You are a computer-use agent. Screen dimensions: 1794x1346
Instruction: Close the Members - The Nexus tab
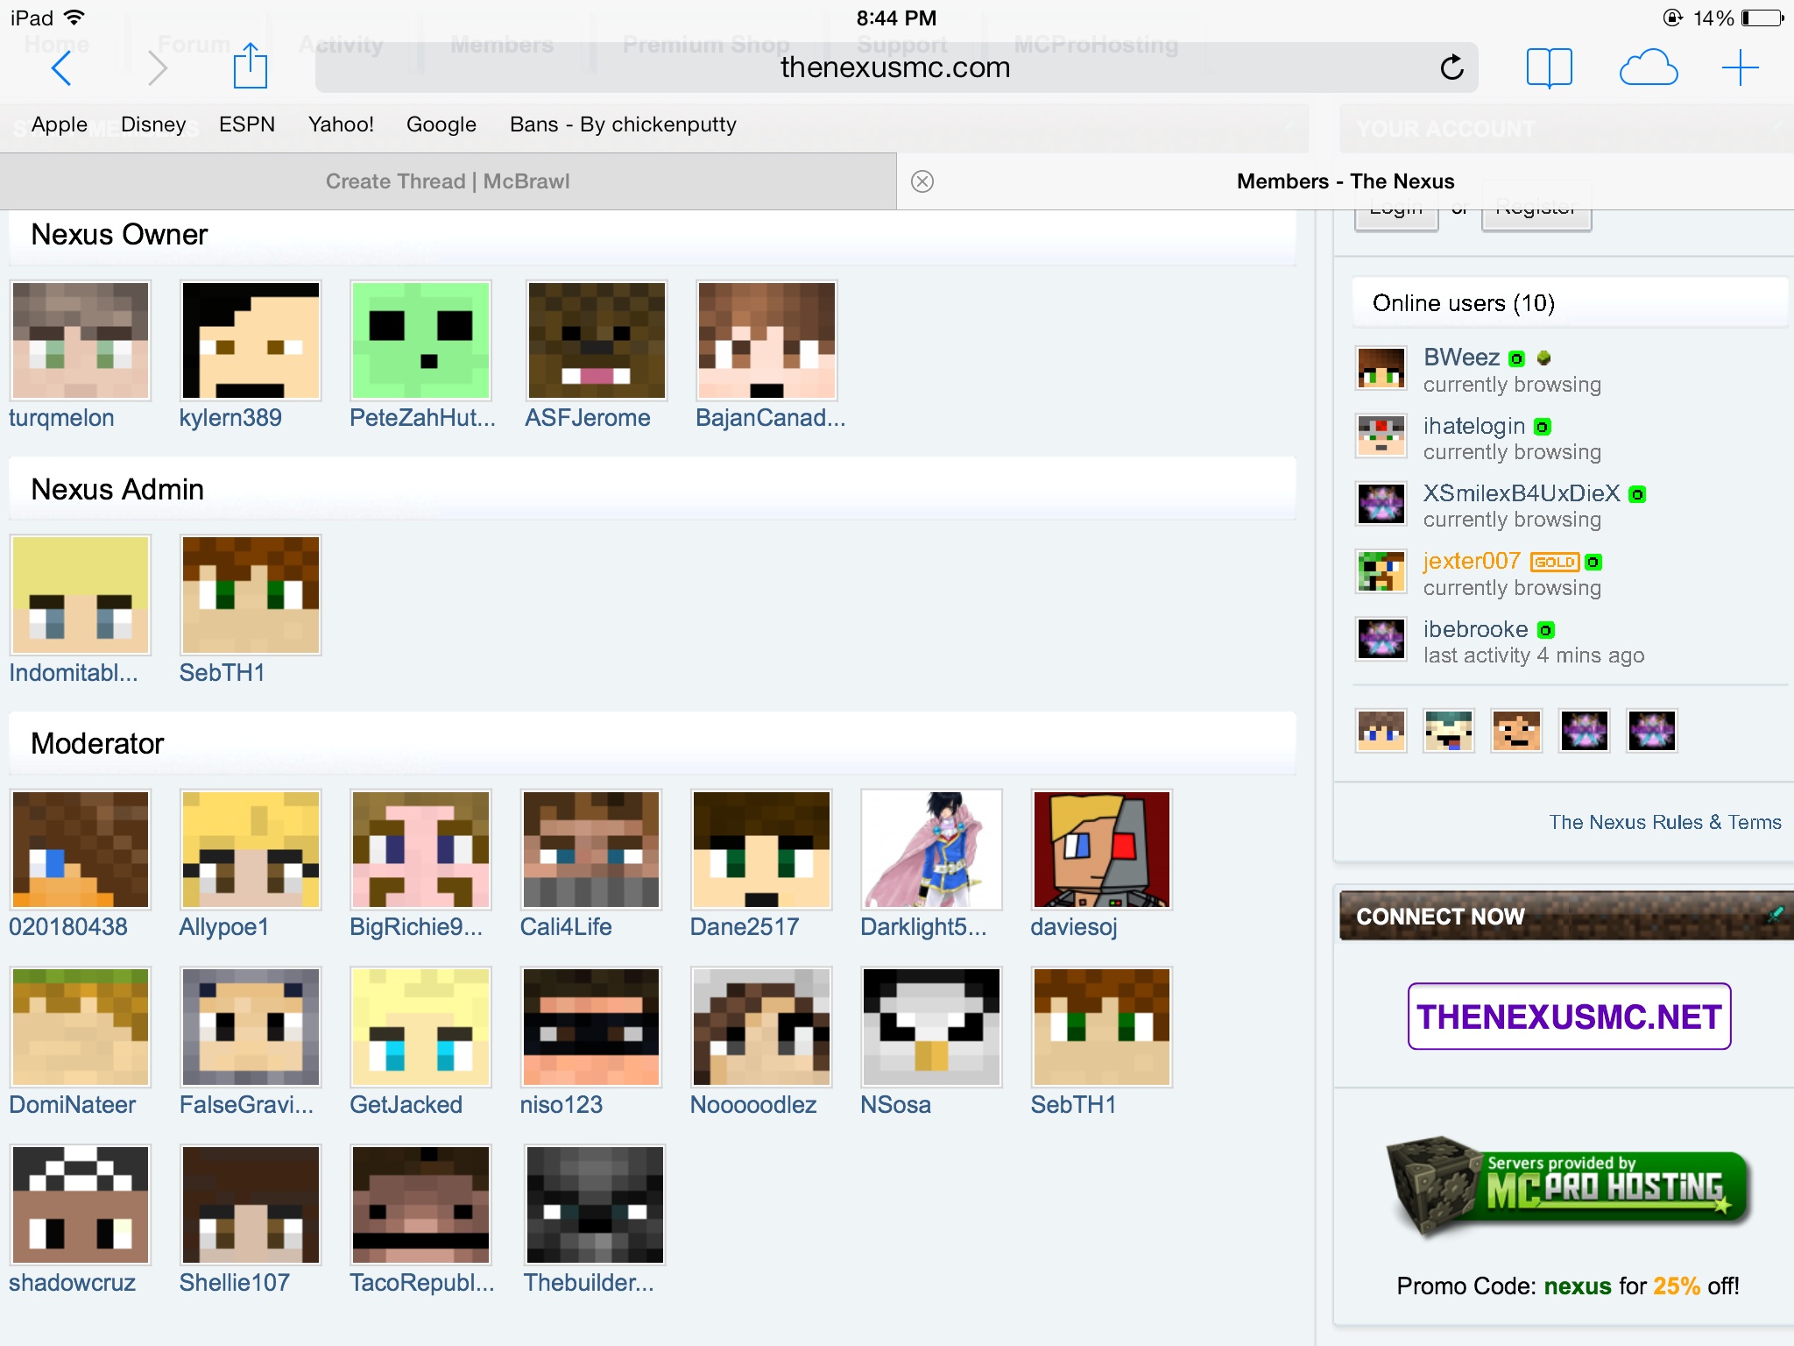pos(922,181)
